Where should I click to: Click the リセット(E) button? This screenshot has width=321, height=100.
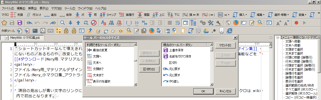225,45
